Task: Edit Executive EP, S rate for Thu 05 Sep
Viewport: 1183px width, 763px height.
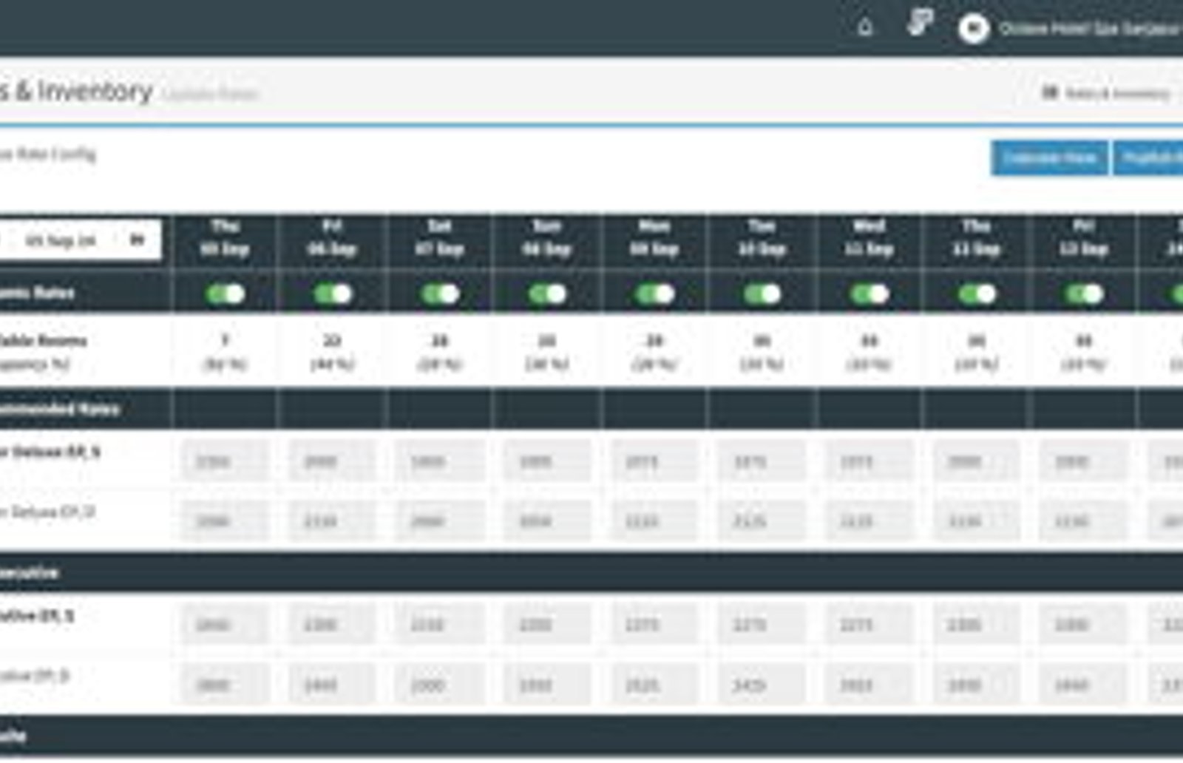Action: pos(226,625)
